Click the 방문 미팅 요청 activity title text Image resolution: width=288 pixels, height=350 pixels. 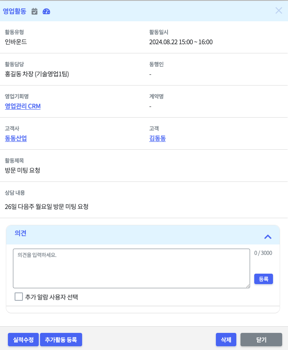click(x=23, y=170)
